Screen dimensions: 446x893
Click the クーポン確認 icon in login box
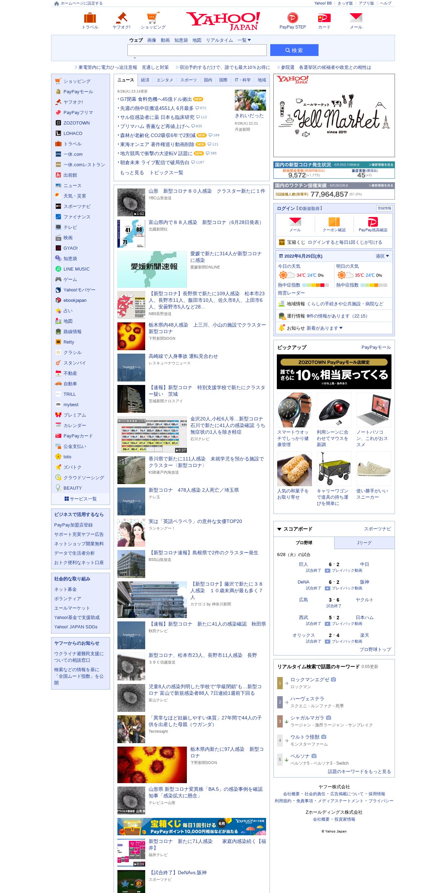coord(334,222)
